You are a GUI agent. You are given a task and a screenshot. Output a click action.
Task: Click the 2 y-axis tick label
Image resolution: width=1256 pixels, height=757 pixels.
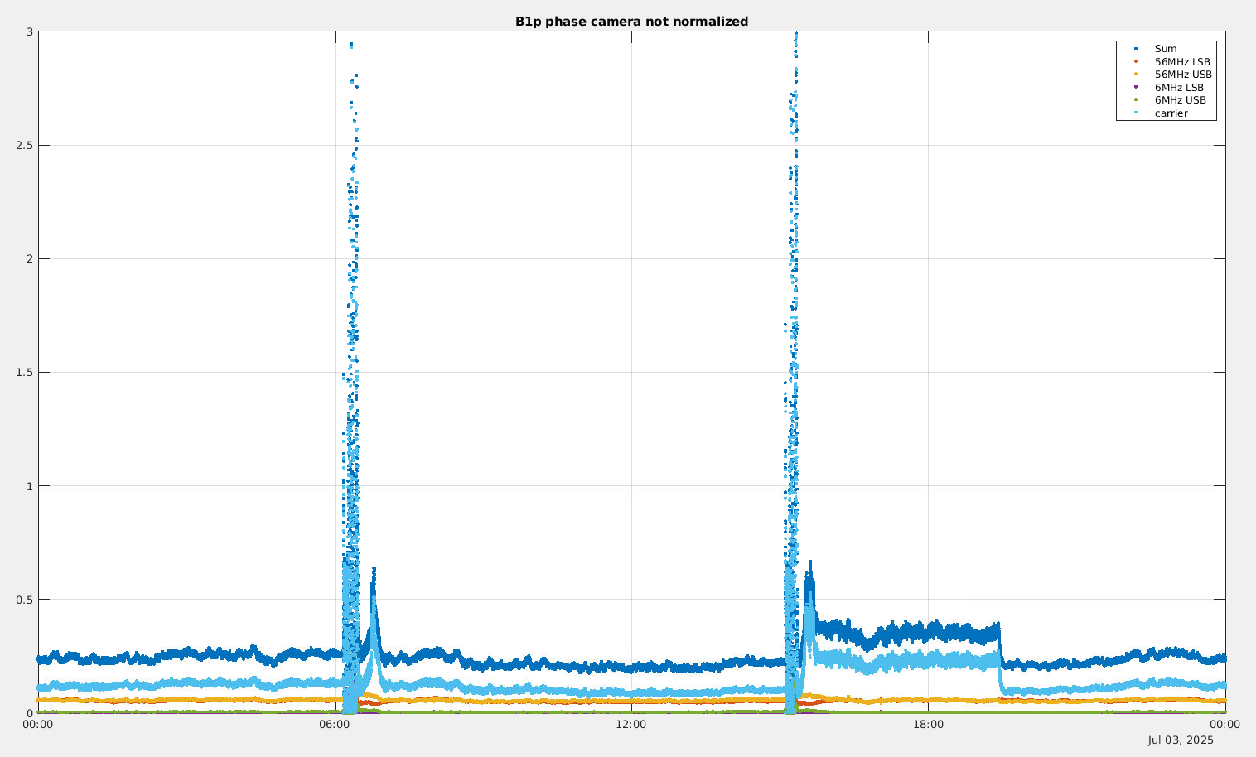pos(30,259)
